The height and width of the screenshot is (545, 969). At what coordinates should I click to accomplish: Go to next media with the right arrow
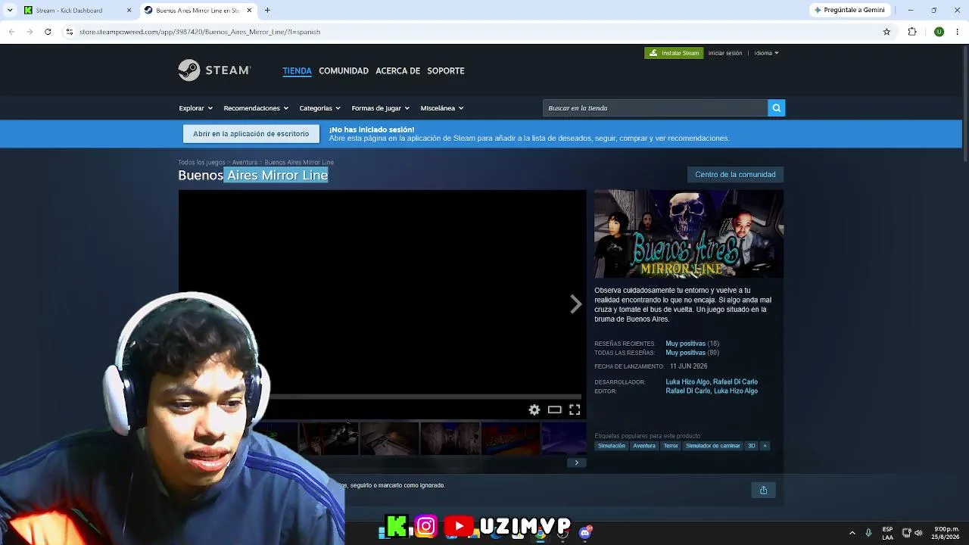pos(575,304)
